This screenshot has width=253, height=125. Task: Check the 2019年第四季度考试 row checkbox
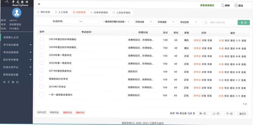pos(42,71)
